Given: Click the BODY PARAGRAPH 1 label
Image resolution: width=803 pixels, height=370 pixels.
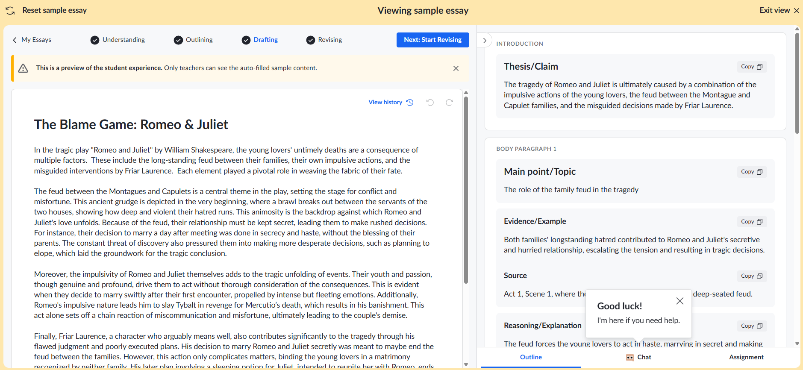Looking at the screenshot, I should (x=526, y=149).
